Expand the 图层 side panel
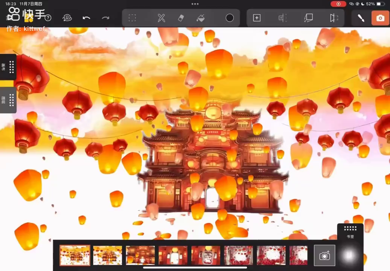This screenshot has width=390, height=271. (8, 100)
